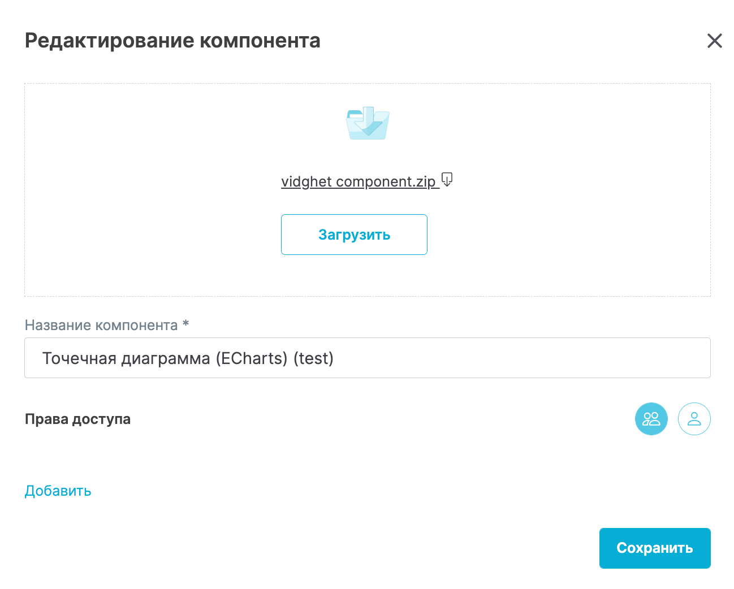Close the component editing dialog

coord(714,41)
